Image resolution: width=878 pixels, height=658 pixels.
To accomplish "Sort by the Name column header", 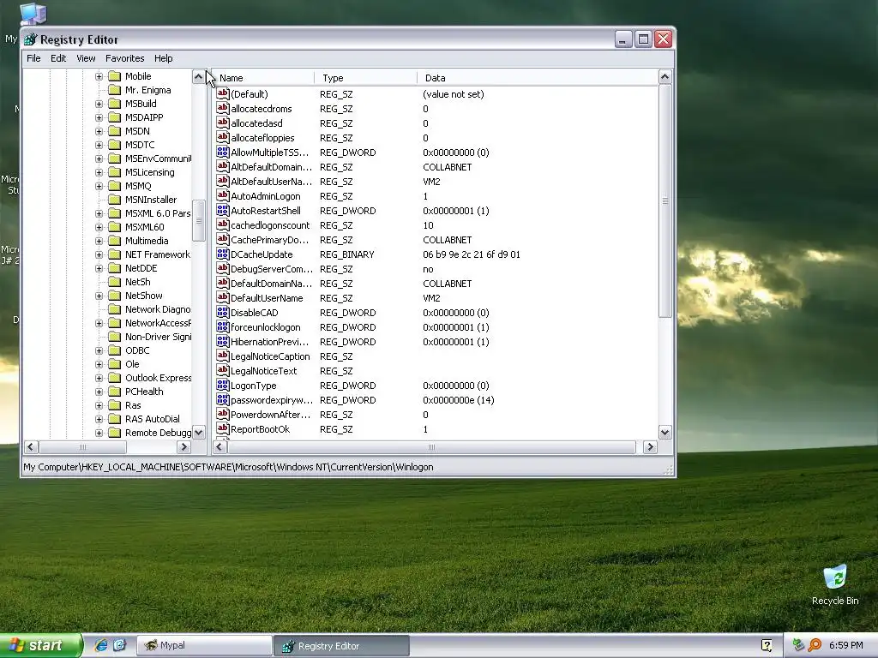I will (263, 78).
